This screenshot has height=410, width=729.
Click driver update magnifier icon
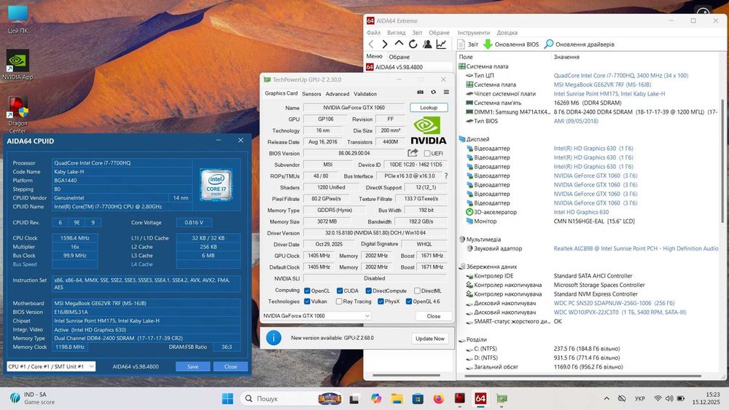click(549, 44)
